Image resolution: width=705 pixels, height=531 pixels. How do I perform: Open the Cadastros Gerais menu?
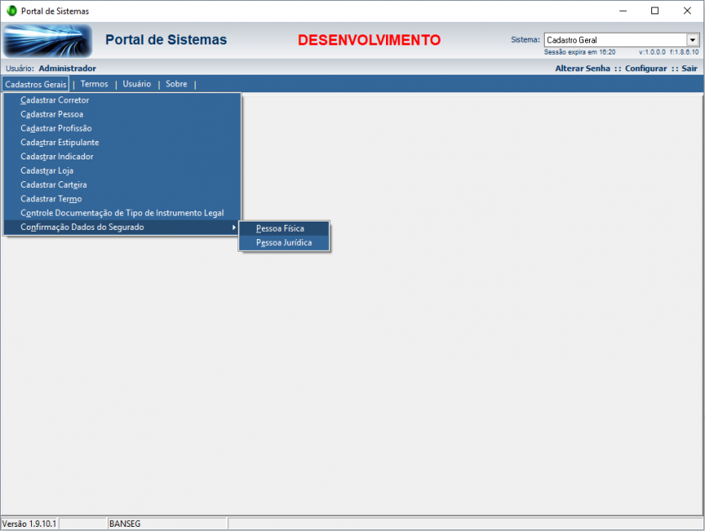(x=35, y=84)
